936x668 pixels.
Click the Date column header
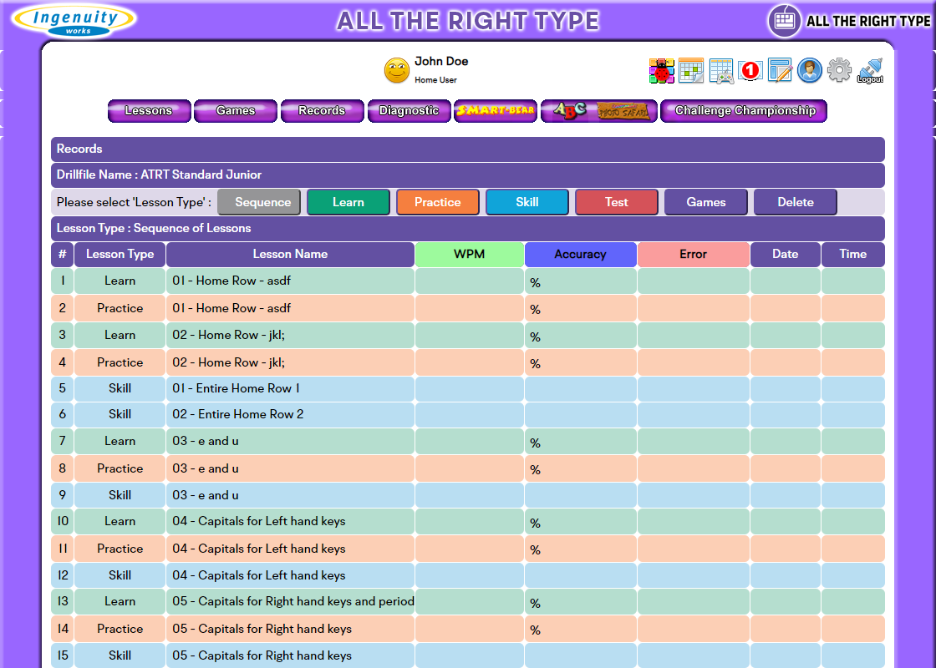click(786, 254)
